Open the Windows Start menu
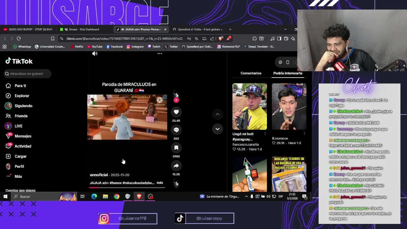407x229 pixels. (5, 197)
